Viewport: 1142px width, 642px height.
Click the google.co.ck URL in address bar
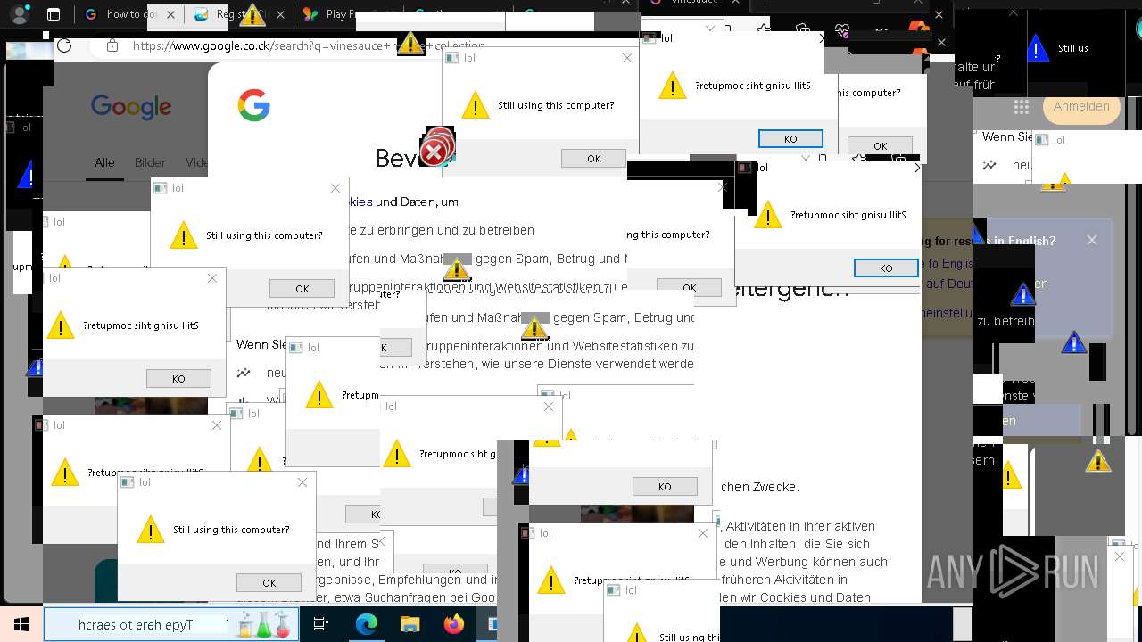click(309, 45)
